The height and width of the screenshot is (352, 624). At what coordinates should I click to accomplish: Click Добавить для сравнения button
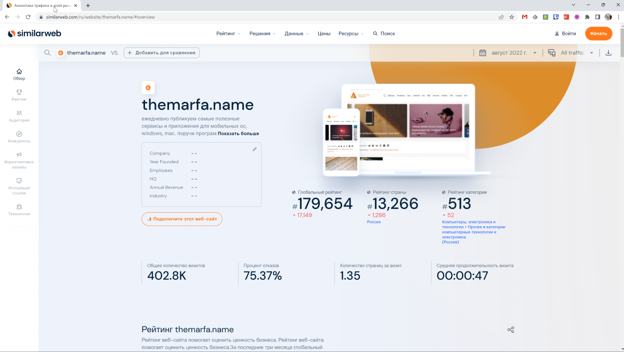point(162,53)
